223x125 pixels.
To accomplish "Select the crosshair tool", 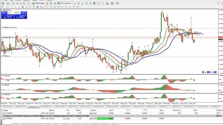I will (x=7, y=7).
